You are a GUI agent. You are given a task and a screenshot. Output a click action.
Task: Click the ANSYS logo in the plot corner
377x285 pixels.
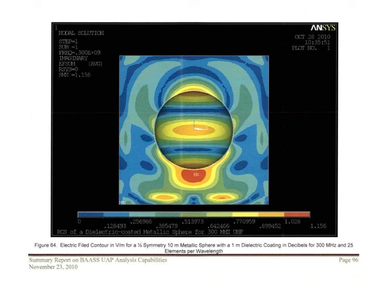323,28
